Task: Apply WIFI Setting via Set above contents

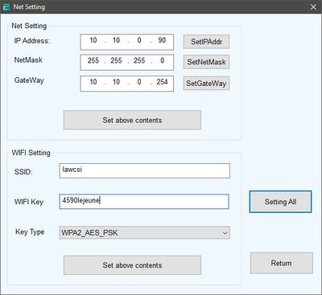Action: [132, 265]
